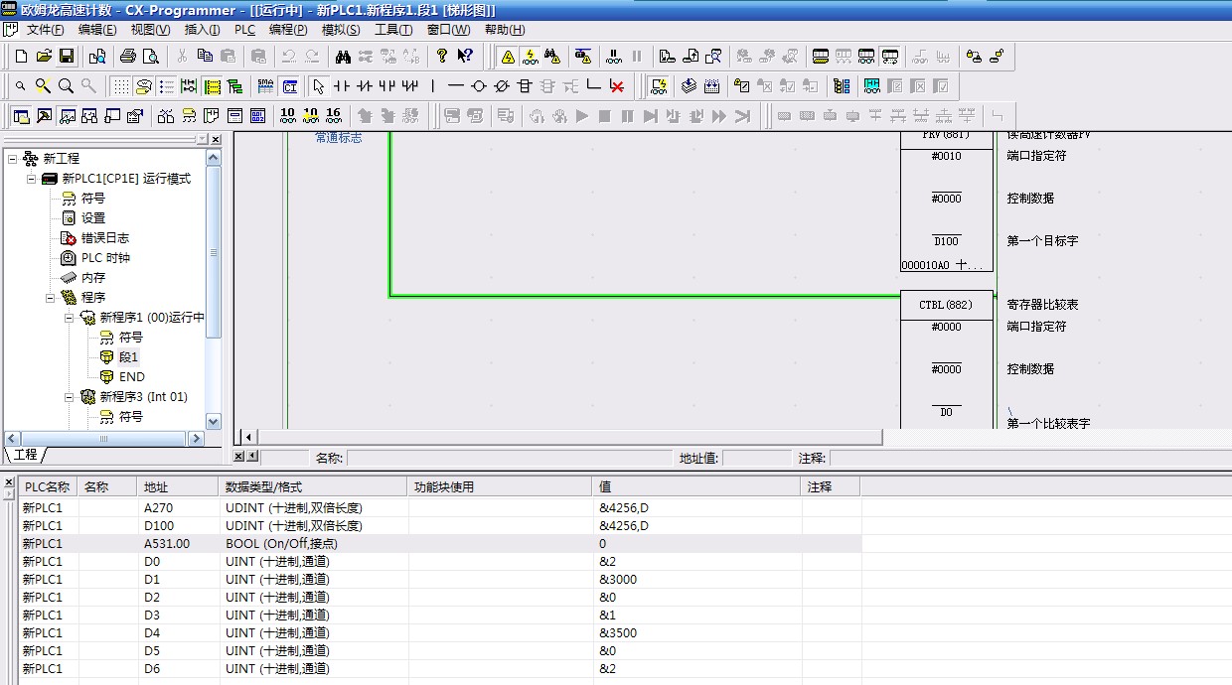Toggle the grid display button
The image size is (1232, 685).
point(120,86)
